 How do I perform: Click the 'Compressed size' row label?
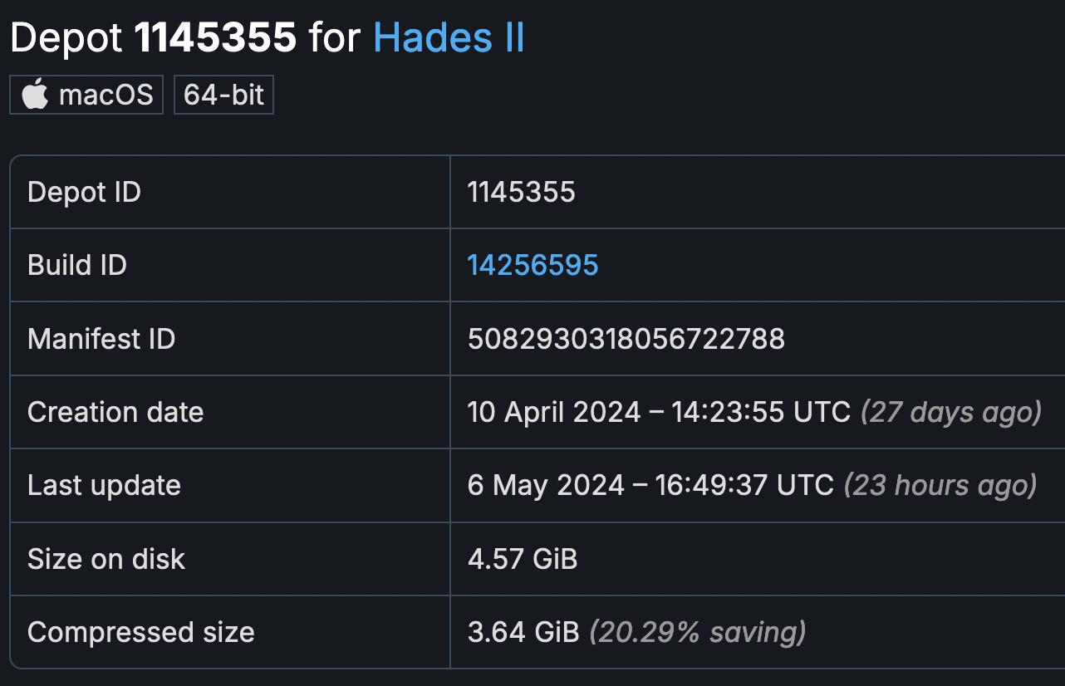(x=141, y=632)
